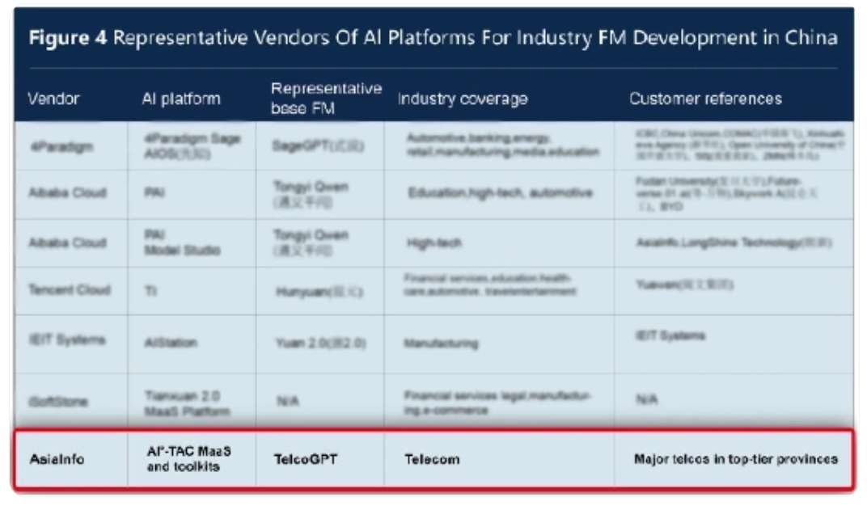This screenshot has height=510, width=867.
Task: Click the Vendor column header
Action: tap(53, 99)
